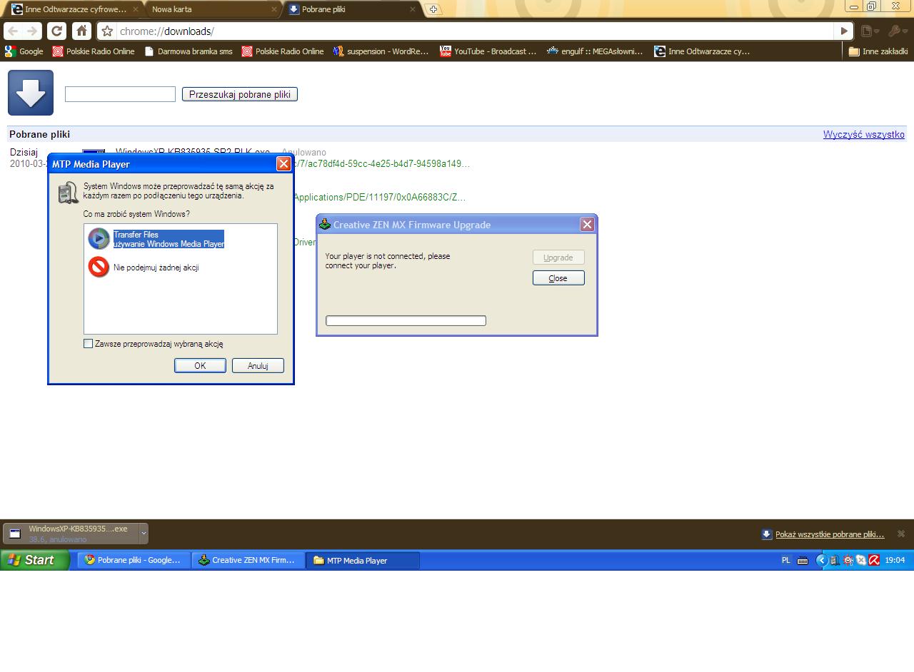The image size is (914, 672).
Task: Open the 'engulf :: MEGAsłowni…' bookmark
Action: pos(595,51)
